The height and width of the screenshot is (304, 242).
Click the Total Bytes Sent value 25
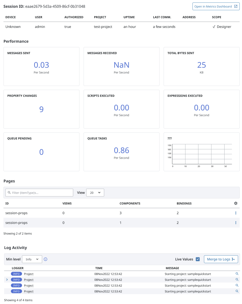pyautogui.click(x=202, y=65)
